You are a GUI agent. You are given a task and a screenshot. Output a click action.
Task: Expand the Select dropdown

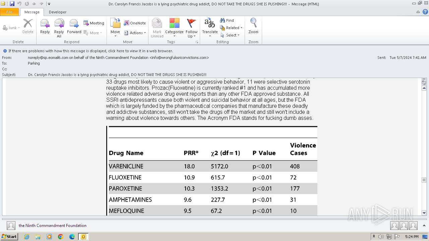[x=230, y=35]
